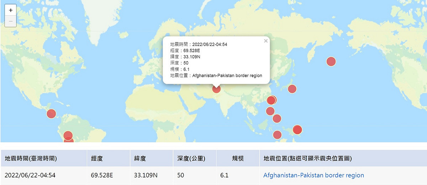Viewport: 427px width, 185px height.
Task: Select the 地震位置 column header
Action: (x=343, y=158)
